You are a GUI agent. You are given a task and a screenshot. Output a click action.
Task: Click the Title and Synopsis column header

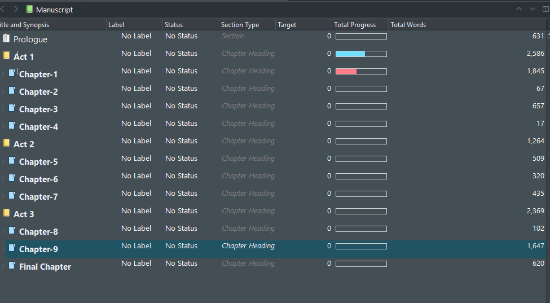[53, 25]
